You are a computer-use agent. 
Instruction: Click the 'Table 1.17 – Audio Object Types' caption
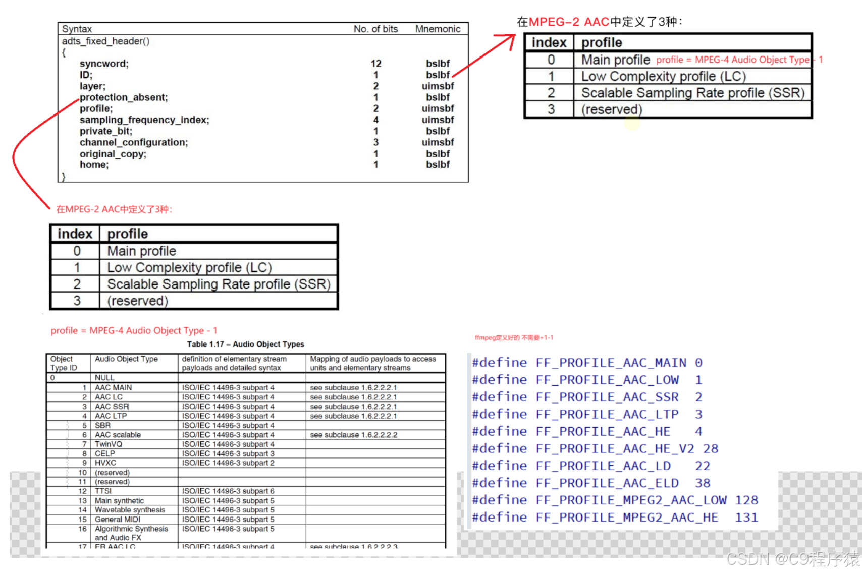point(245,344)
